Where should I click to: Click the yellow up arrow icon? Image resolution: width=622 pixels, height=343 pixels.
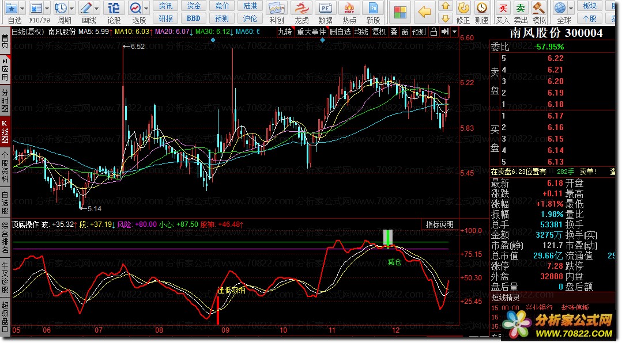point(446,6)
